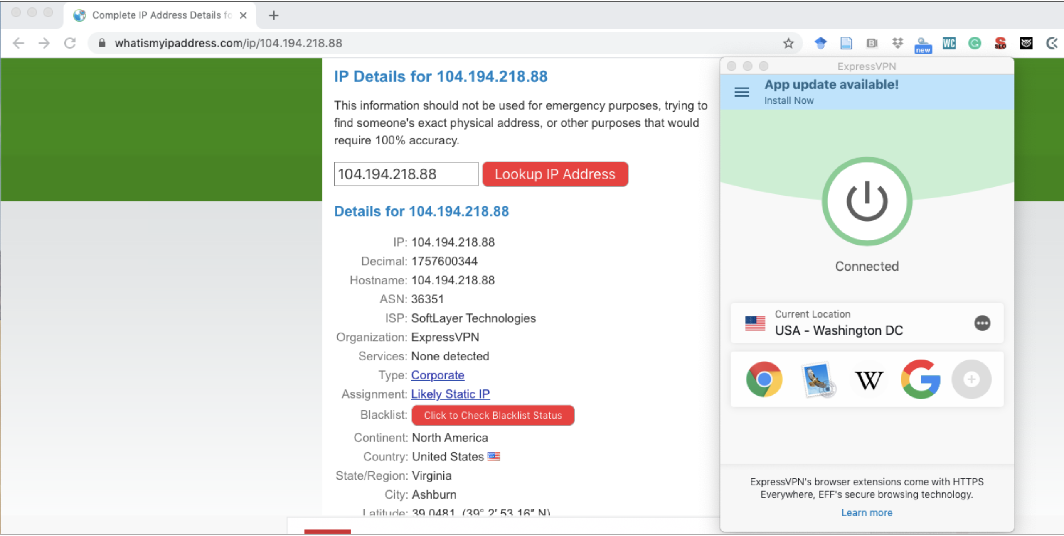The height and width of the screenshot is (536, 1064).
Task: Click the US flag beside United States
Action: [494, 456]
